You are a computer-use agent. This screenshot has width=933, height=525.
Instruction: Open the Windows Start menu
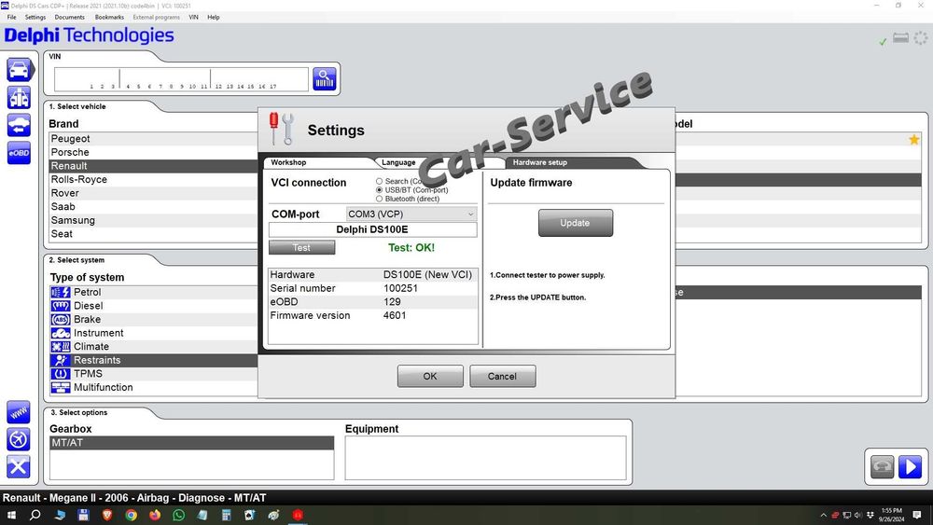click(x=11, y=515)
